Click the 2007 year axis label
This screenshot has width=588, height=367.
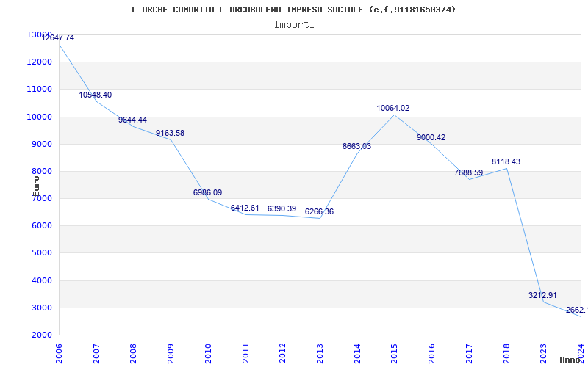tap(96, 353)
